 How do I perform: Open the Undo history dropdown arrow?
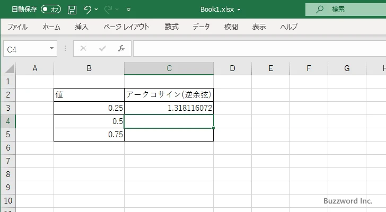tap(96, 10)
